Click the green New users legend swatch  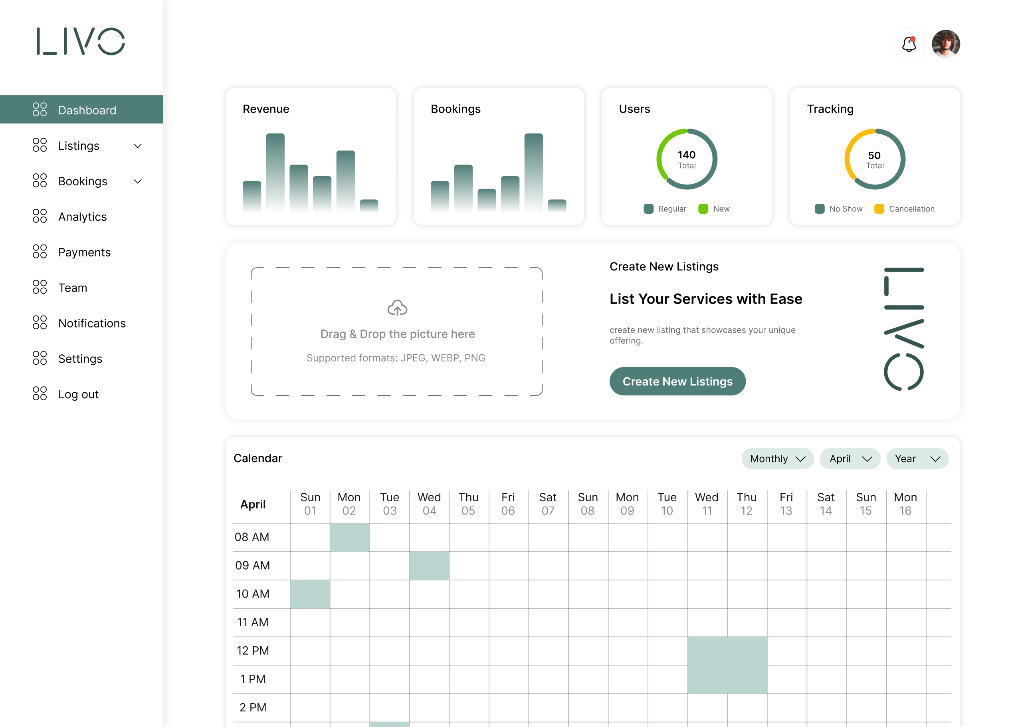(x=703, y=209)
